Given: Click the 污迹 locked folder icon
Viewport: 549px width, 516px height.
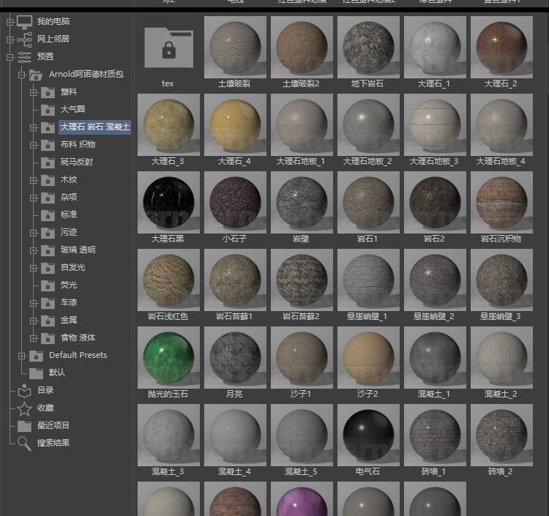Looking at the screenshot, I should pos(48,233).
